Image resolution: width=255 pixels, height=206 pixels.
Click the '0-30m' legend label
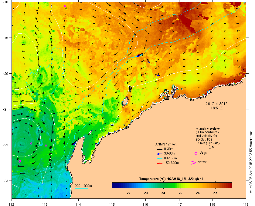click(x=169, y=149)
